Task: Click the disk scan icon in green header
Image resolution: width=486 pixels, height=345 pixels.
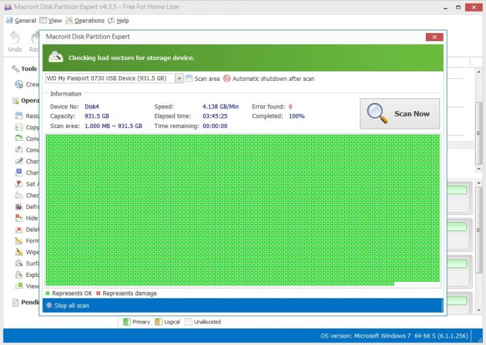Action: click(x=56, y=57)
